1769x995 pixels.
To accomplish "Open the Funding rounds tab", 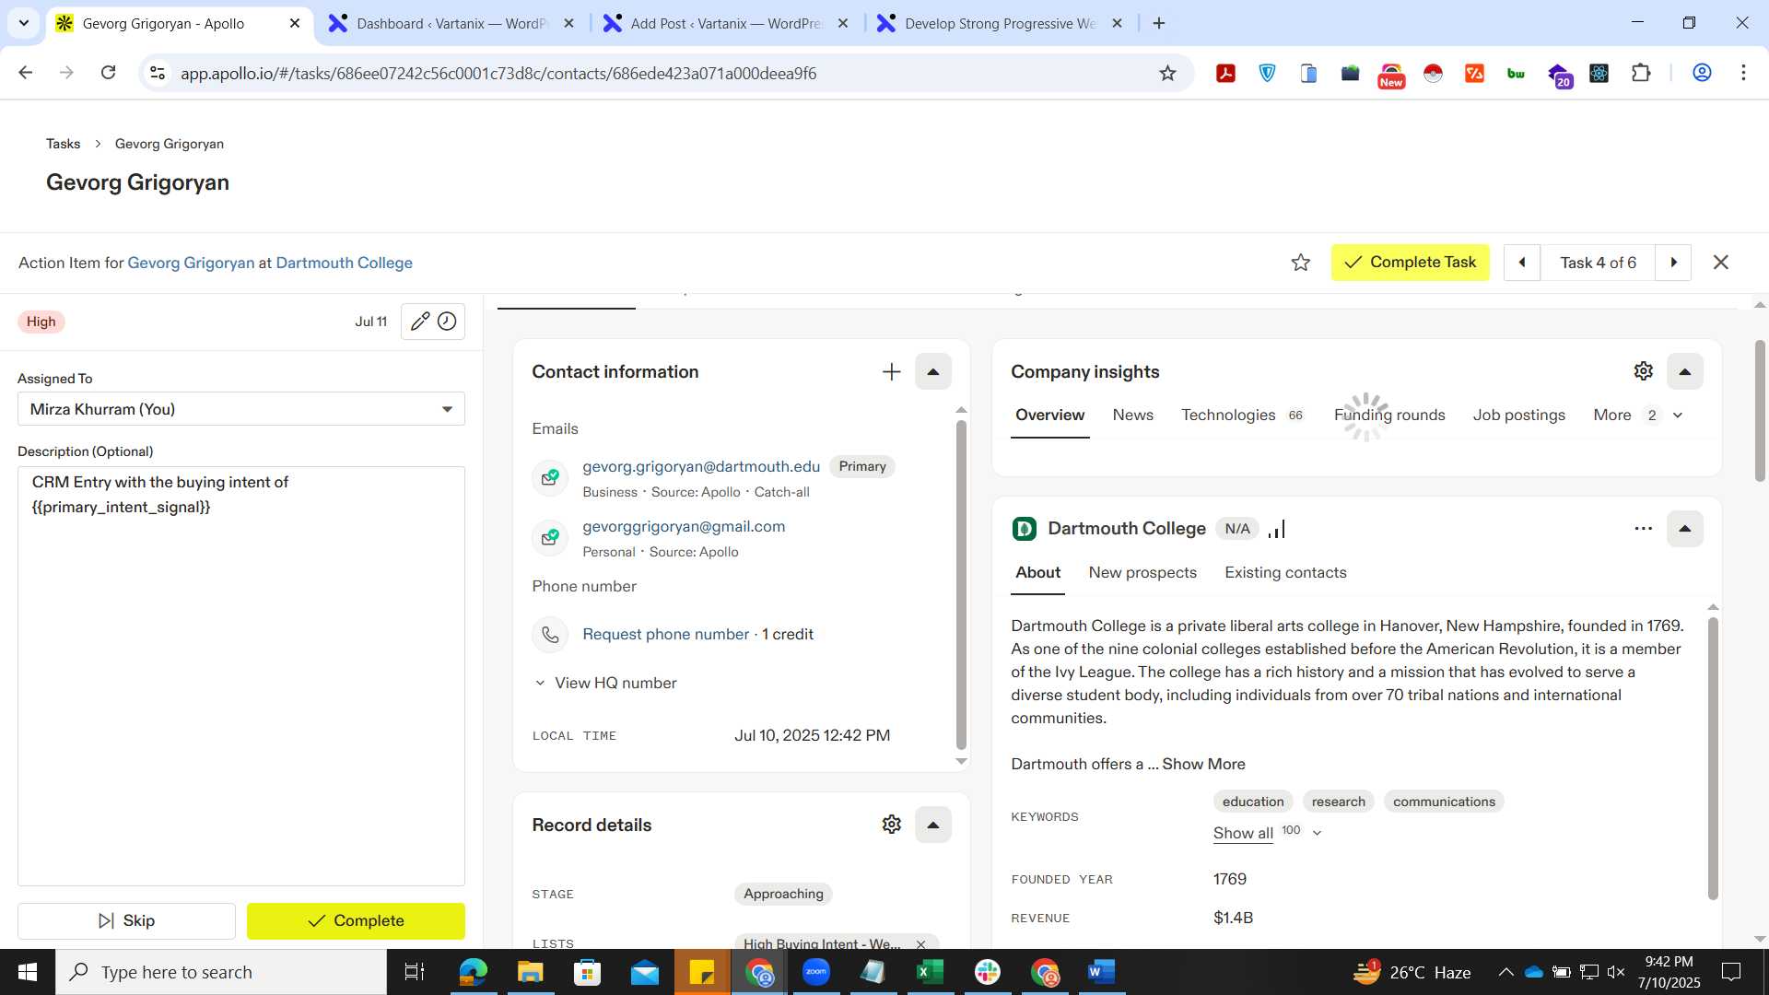I will tap(1389, 416).
